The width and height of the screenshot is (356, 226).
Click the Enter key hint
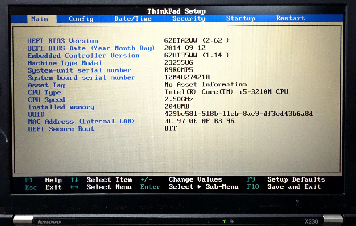[x=150, y=187]
